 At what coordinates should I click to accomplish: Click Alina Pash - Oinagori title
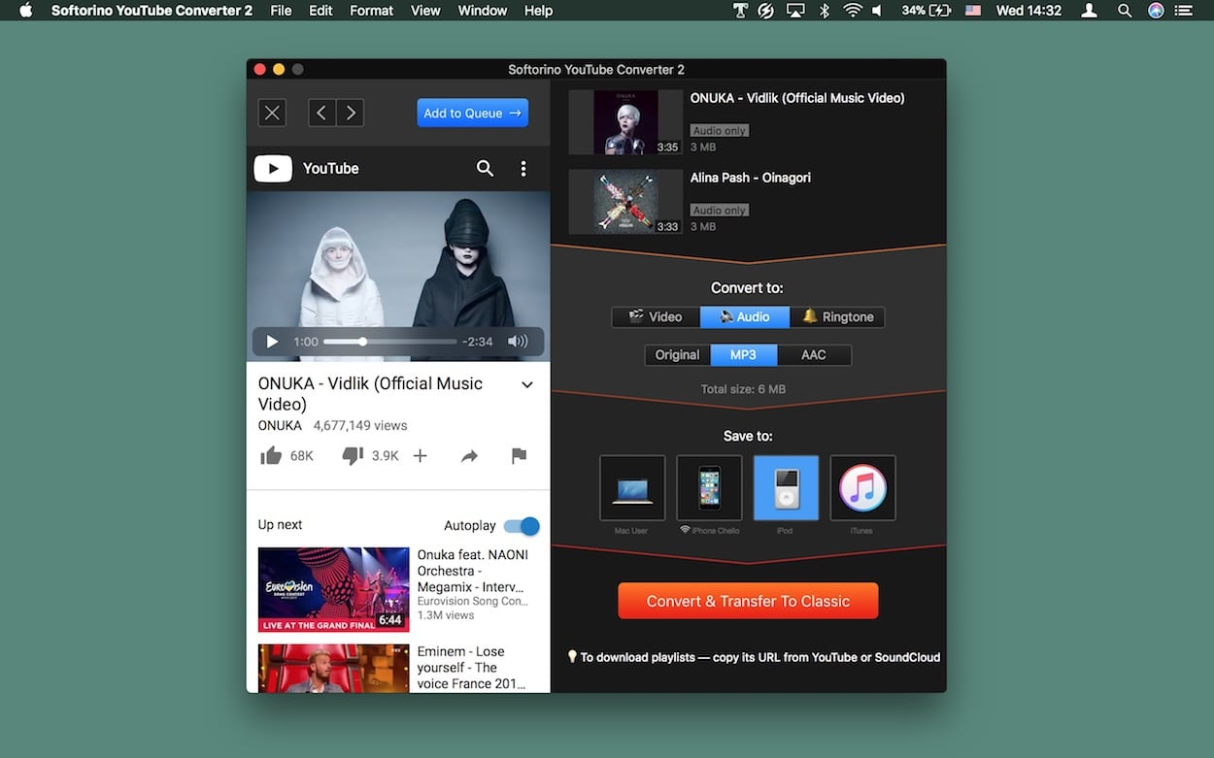pyautogui.click(x=751, y=178)
